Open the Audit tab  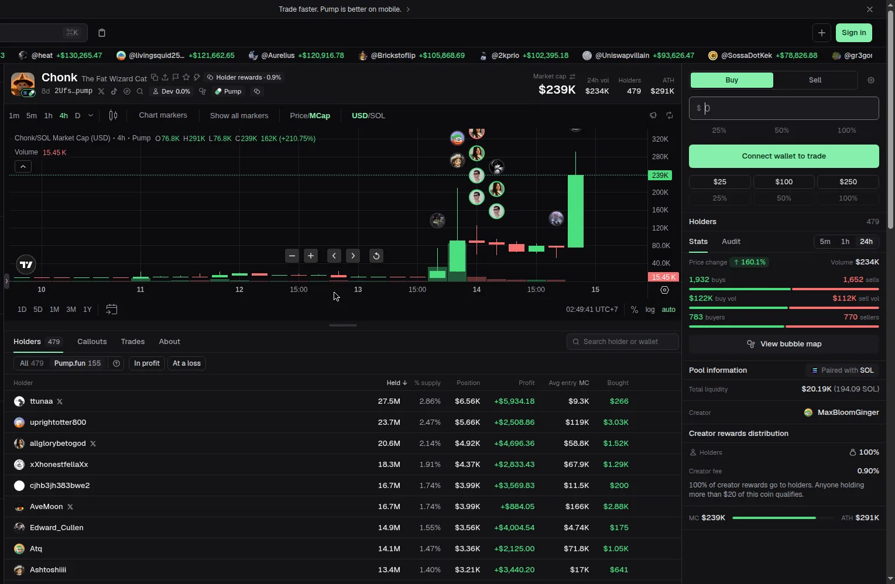point(731,242)
